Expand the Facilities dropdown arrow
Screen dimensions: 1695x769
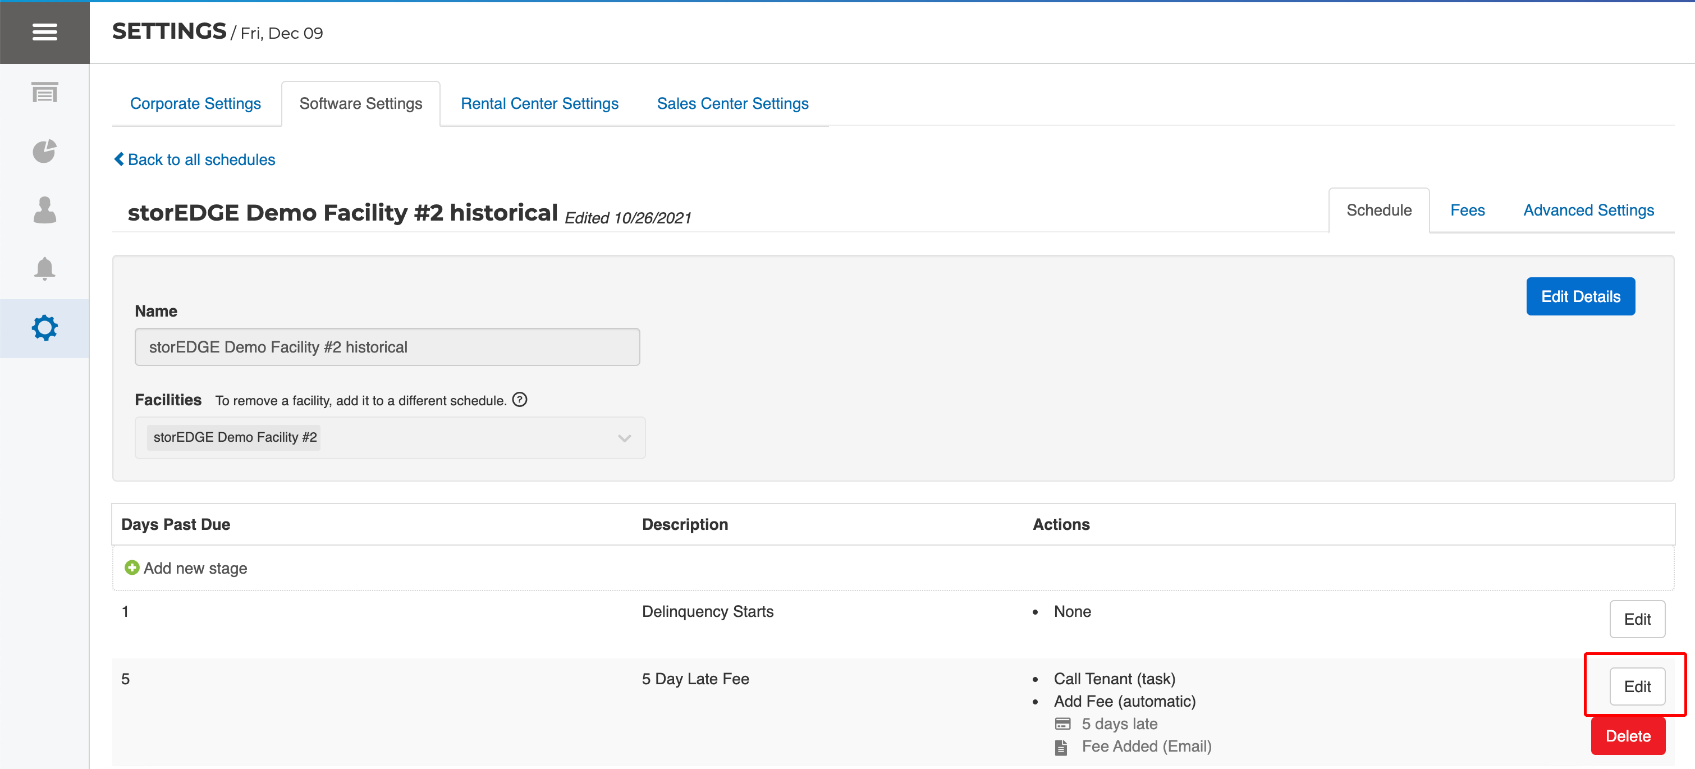[624, 437]
